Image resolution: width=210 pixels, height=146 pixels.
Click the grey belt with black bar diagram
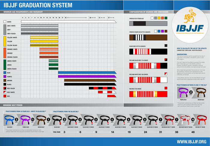(x=148, y=24)
